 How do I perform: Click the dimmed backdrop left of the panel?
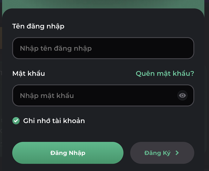pyautogui.click(x=1, y=105)
